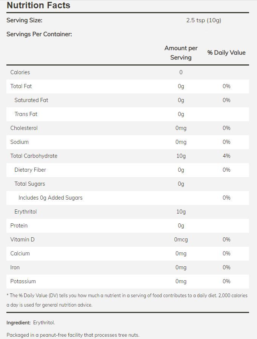Select the Calories row label
257x339 pixels.
[x=20, y=72]
